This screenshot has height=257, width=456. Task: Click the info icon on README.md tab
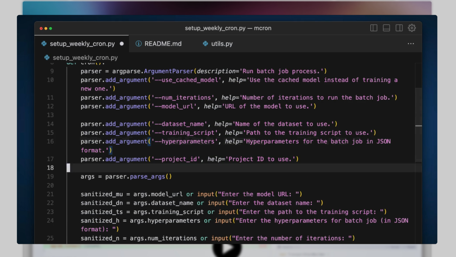click(139, 44)
